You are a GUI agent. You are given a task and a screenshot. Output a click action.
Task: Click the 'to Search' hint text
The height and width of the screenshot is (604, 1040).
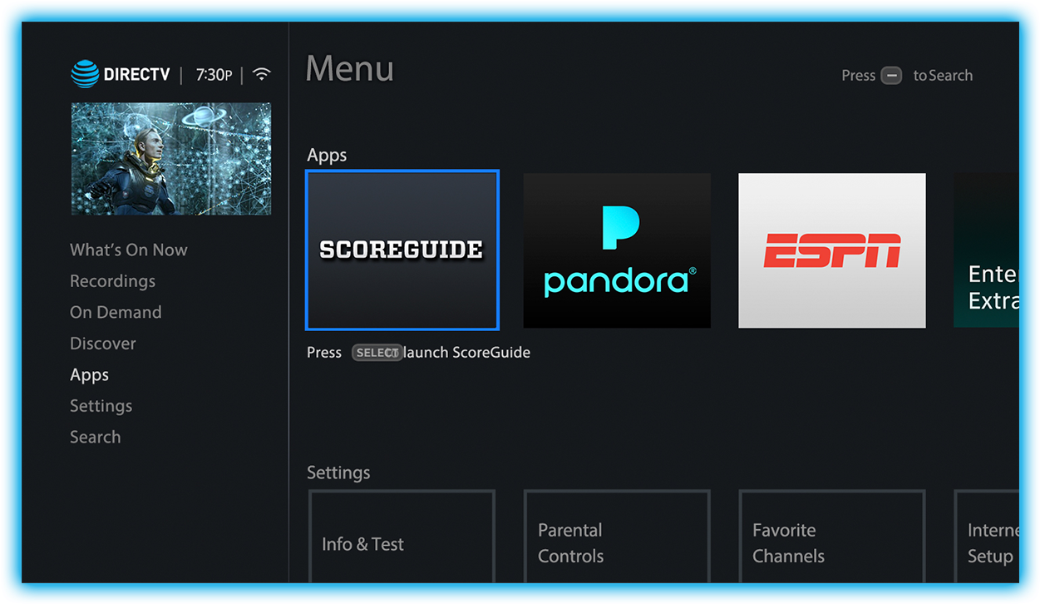943,76
